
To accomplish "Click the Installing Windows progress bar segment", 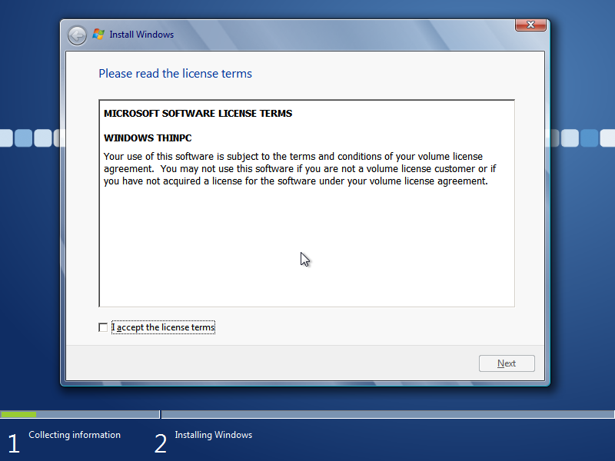I will pos(388,414).
